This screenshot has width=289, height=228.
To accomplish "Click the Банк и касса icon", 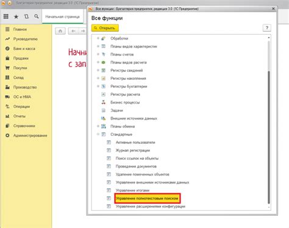I will point(7,49).
